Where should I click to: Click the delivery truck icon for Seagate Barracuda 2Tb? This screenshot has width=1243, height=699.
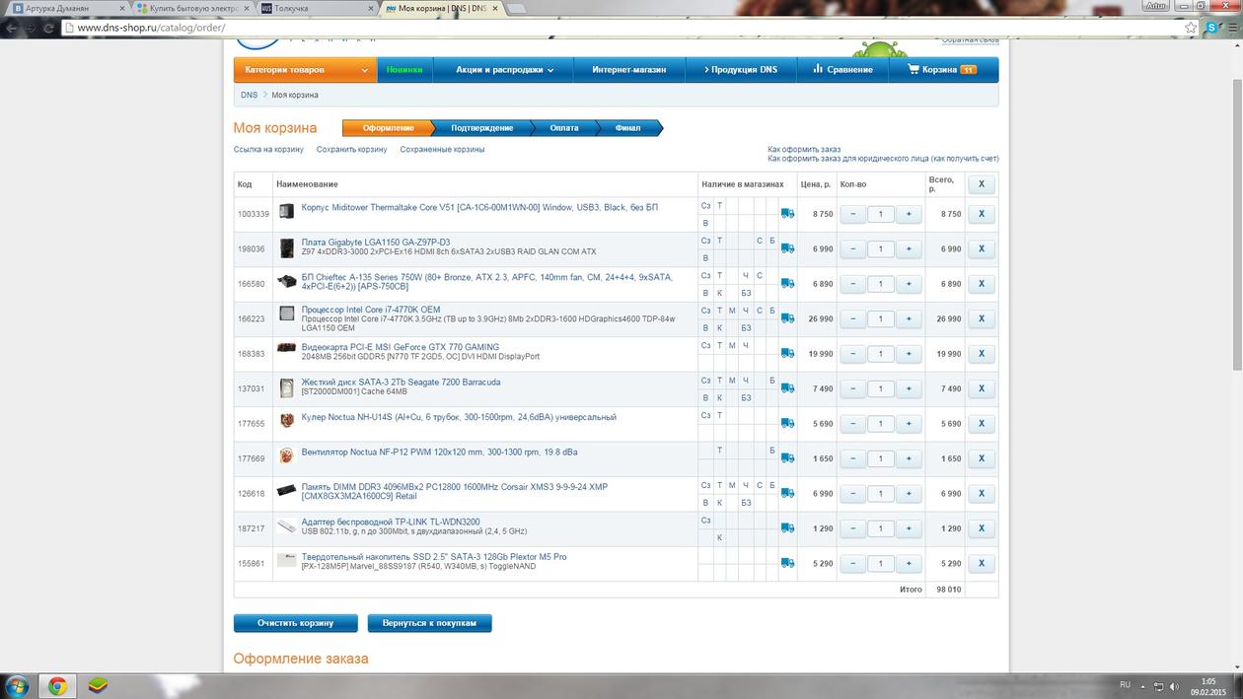click(x=787, y=388)
